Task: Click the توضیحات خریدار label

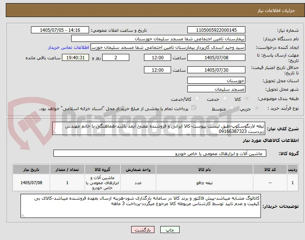Action: coord(281,206)
